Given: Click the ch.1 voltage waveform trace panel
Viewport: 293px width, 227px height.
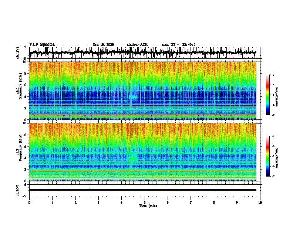Looking at the screenshot, I should coord(145,53).
